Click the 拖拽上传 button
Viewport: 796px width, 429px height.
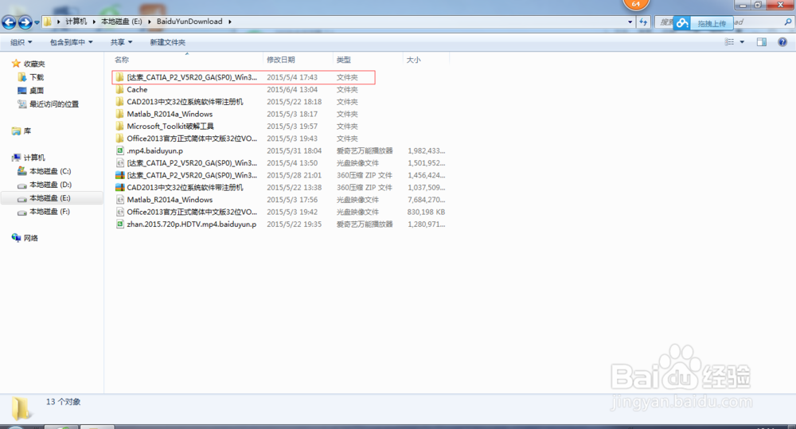pyautogui.click(x=712, y=23)
